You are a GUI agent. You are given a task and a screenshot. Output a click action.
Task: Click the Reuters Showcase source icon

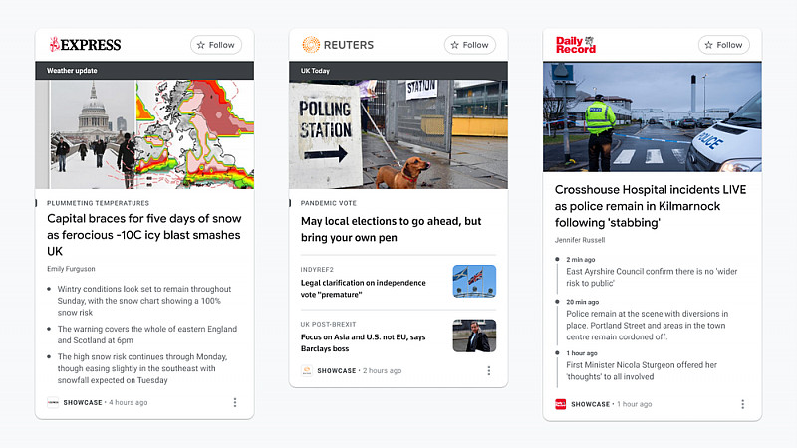coord(307,371)
